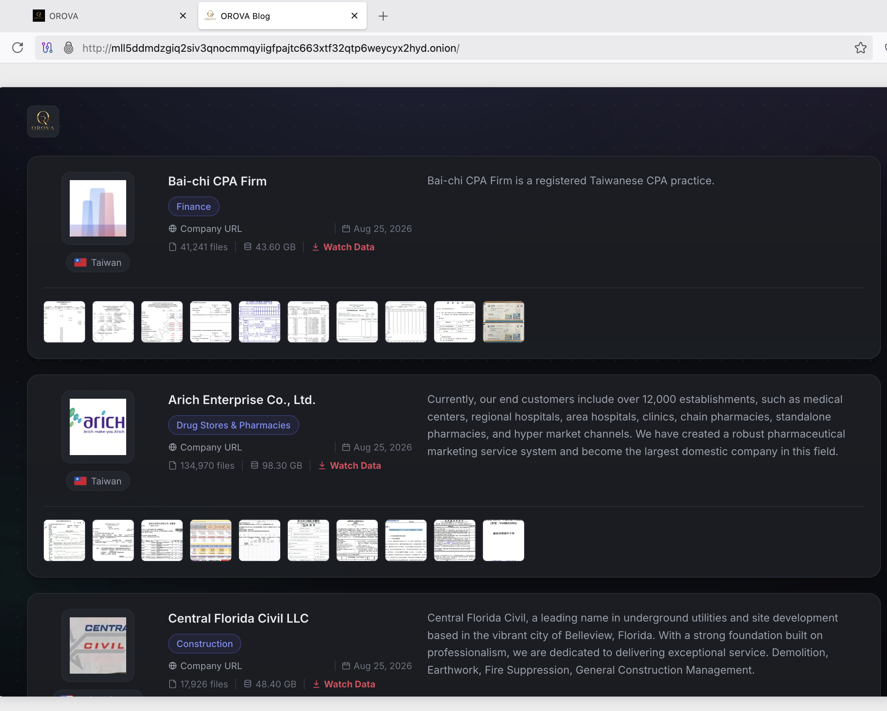Open Company URL for Arich Enterprise
Viewport: 887px width, 711px height.
pyautogui.click(x=205, y=447)
